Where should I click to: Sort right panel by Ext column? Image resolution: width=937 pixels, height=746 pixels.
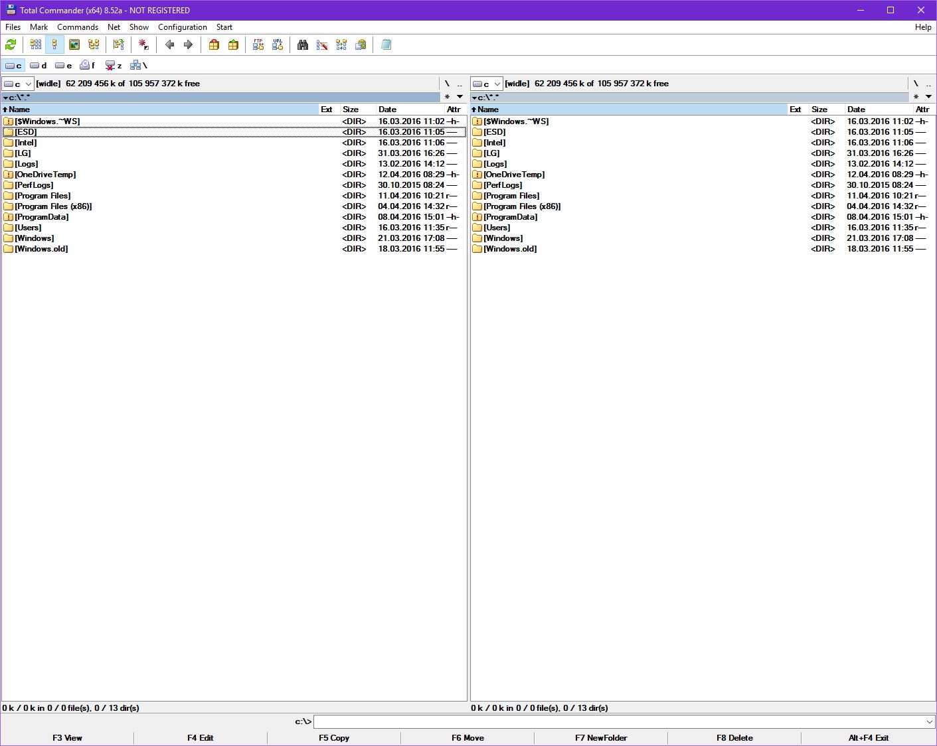pyautogui.click(x=798, y=110)
